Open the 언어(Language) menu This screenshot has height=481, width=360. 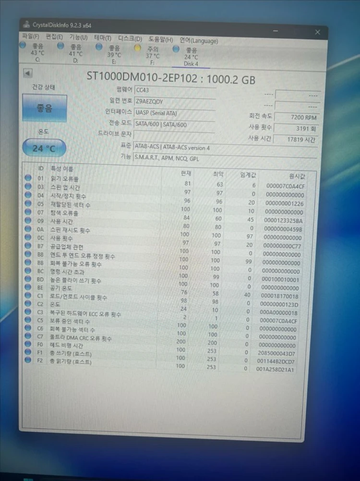pos(199,40)
